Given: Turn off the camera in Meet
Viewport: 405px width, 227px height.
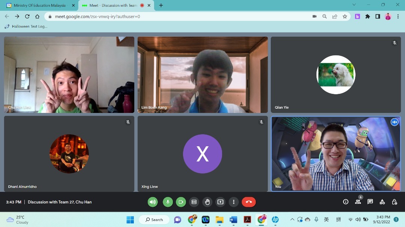Looking at the screenshot, I should (x=181, y=202).
